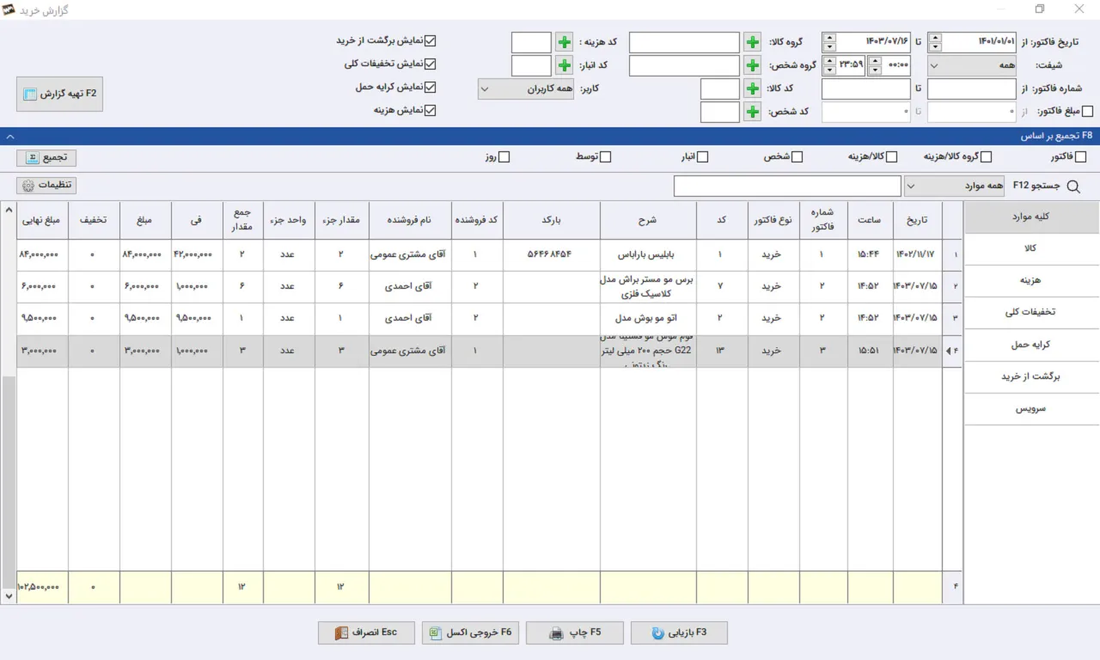This screenshot has height=660, width=1100.
Task: Click the F6 خروجی اکسل export button
Action: pos(470,632)
